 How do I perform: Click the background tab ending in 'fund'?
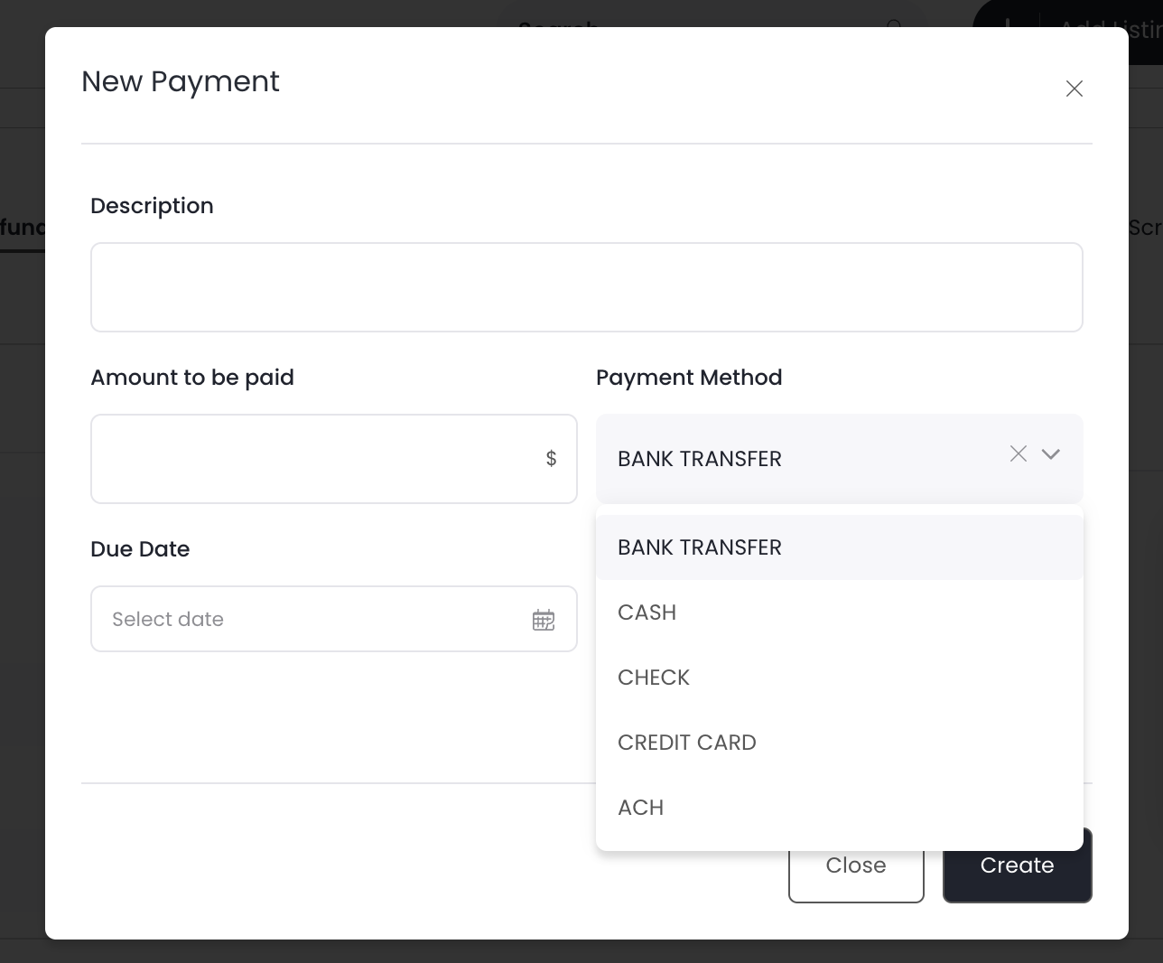click(x=22, y=228)
